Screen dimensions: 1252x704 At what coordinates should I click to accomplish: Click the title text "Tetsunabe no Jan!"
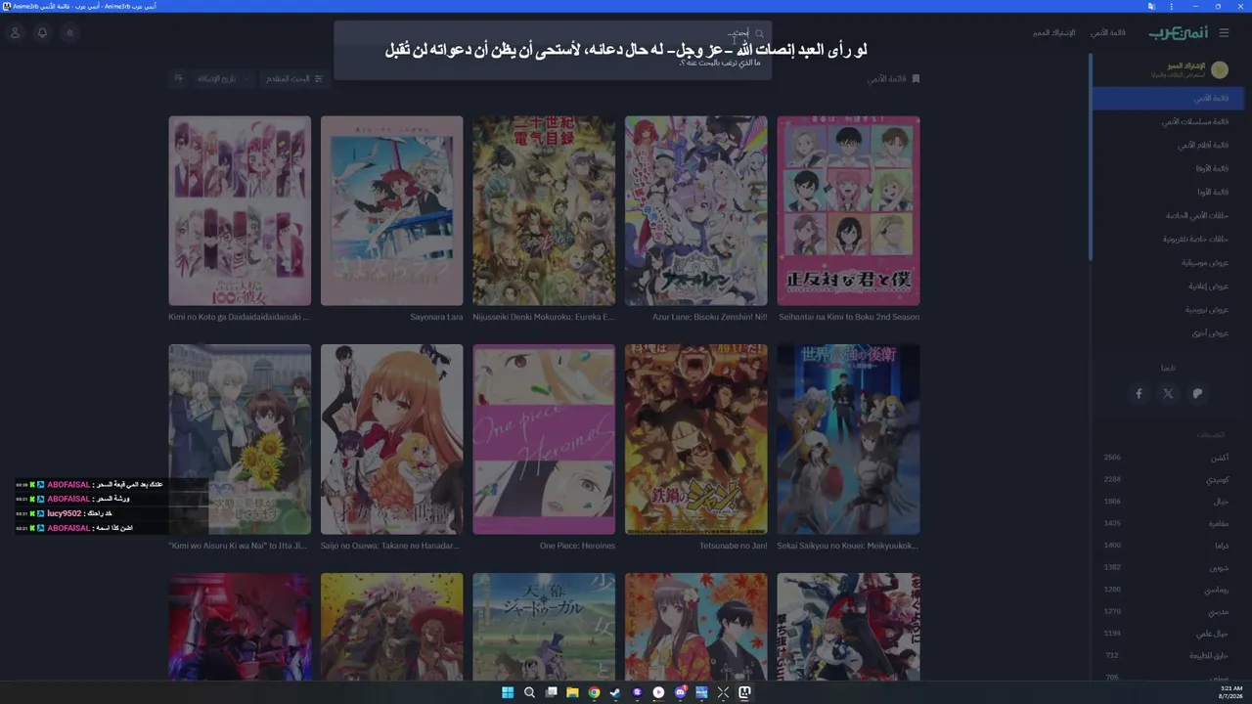[734, 546]
